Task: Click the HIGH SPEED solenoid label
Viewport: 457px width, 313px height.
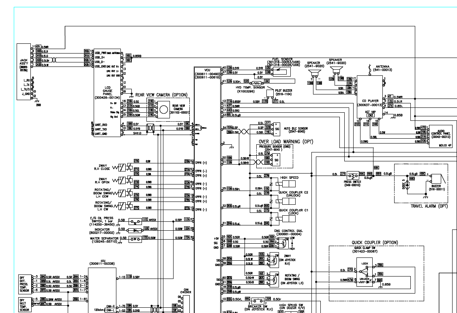Action: pyautogui.click(x=289, y=178)
